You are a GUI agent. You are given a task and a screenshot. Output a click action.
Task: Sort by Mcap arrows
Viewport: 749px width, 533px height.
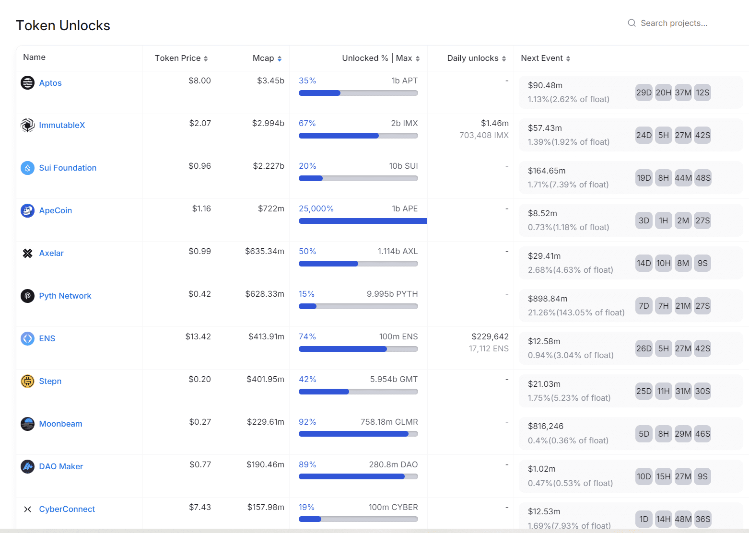click(280, 58)
